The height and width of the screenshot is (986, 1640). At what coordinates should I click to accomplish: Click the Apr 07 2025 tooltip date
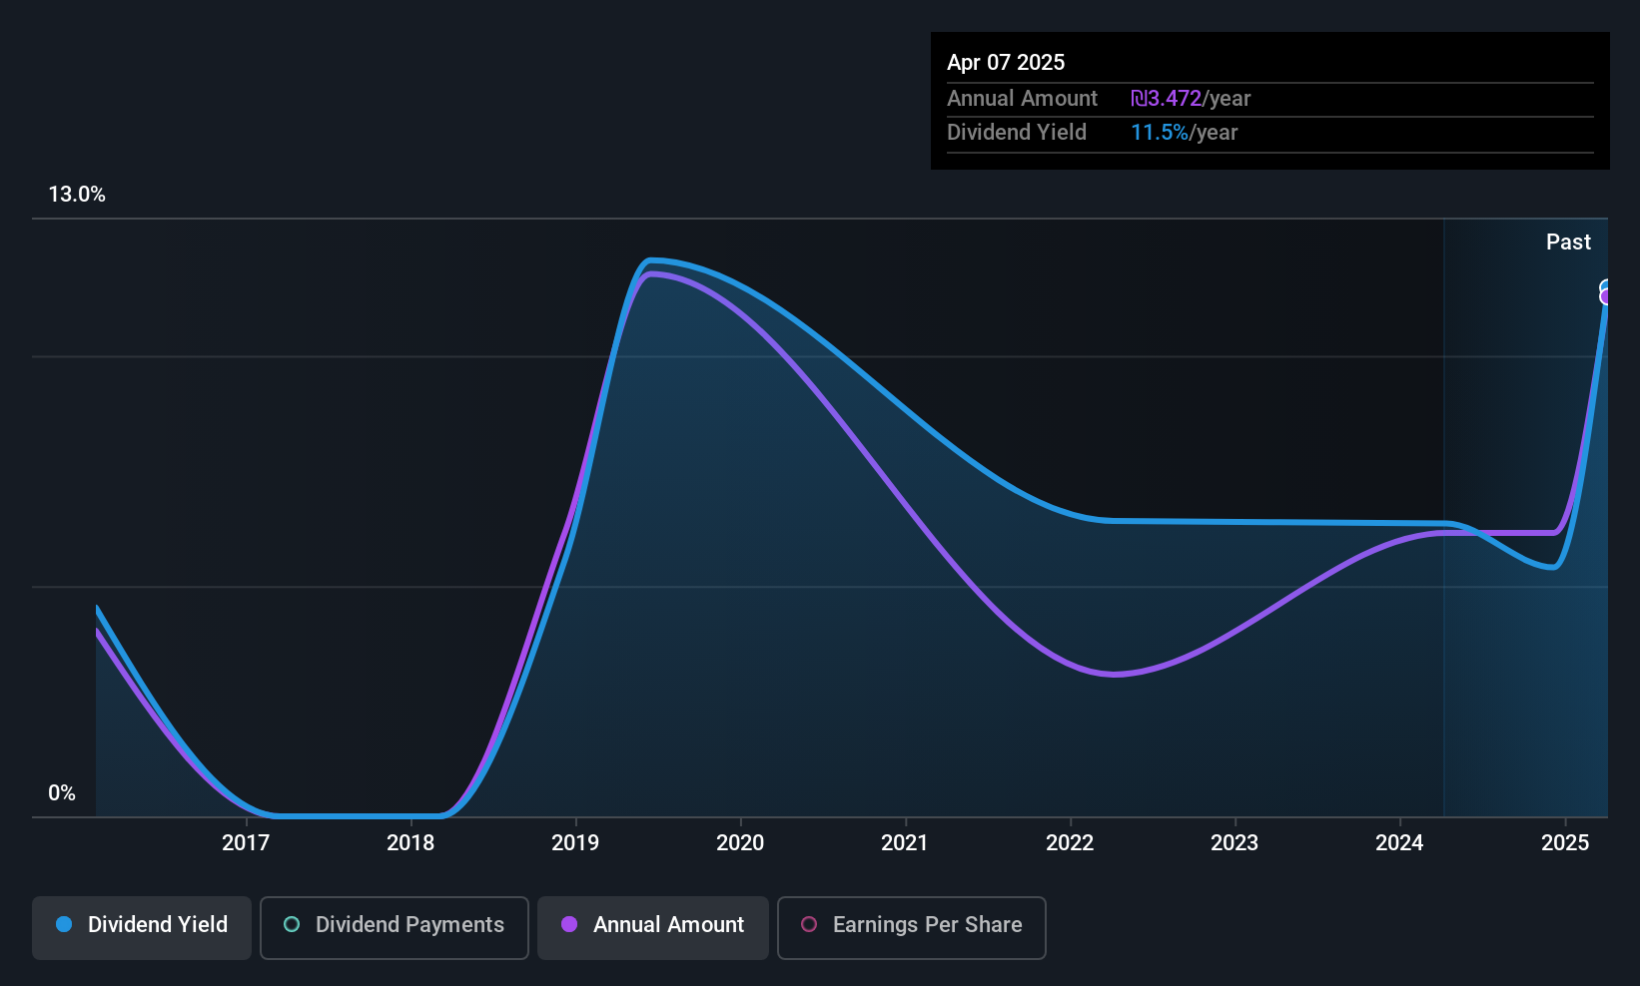pyautogui.click(x=1006, y=63)
